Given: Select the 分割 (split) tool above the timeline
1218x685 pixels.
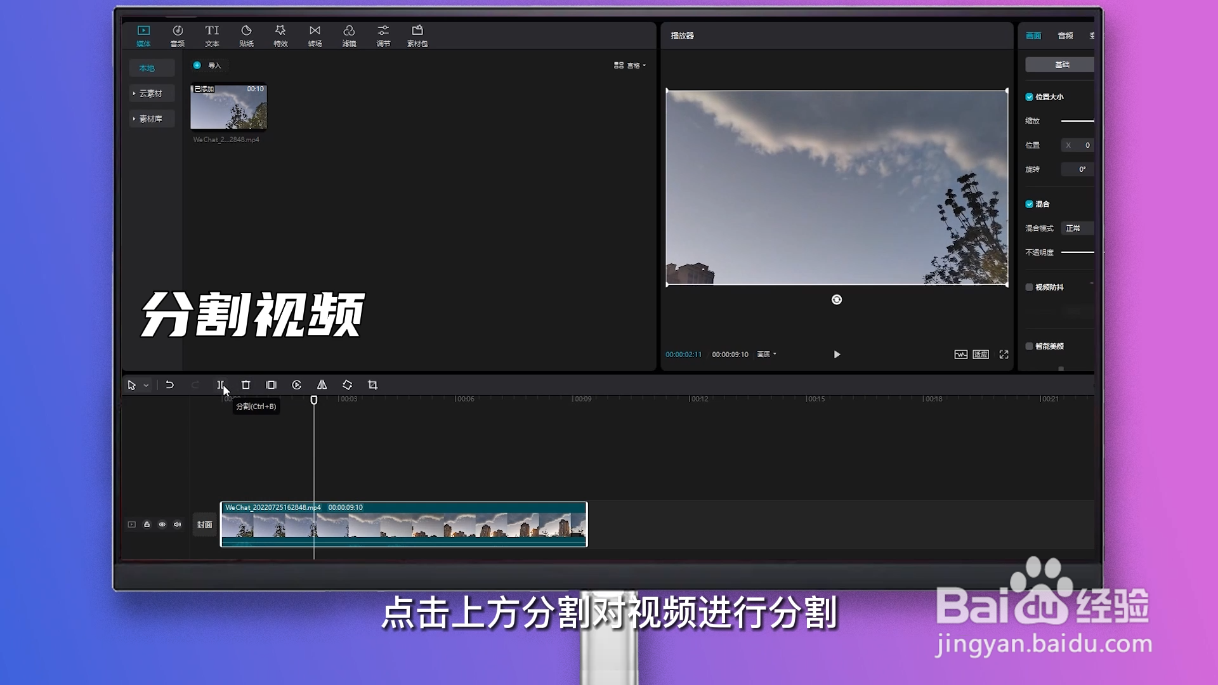Looking at the screenshot, I should pos(220,385).
